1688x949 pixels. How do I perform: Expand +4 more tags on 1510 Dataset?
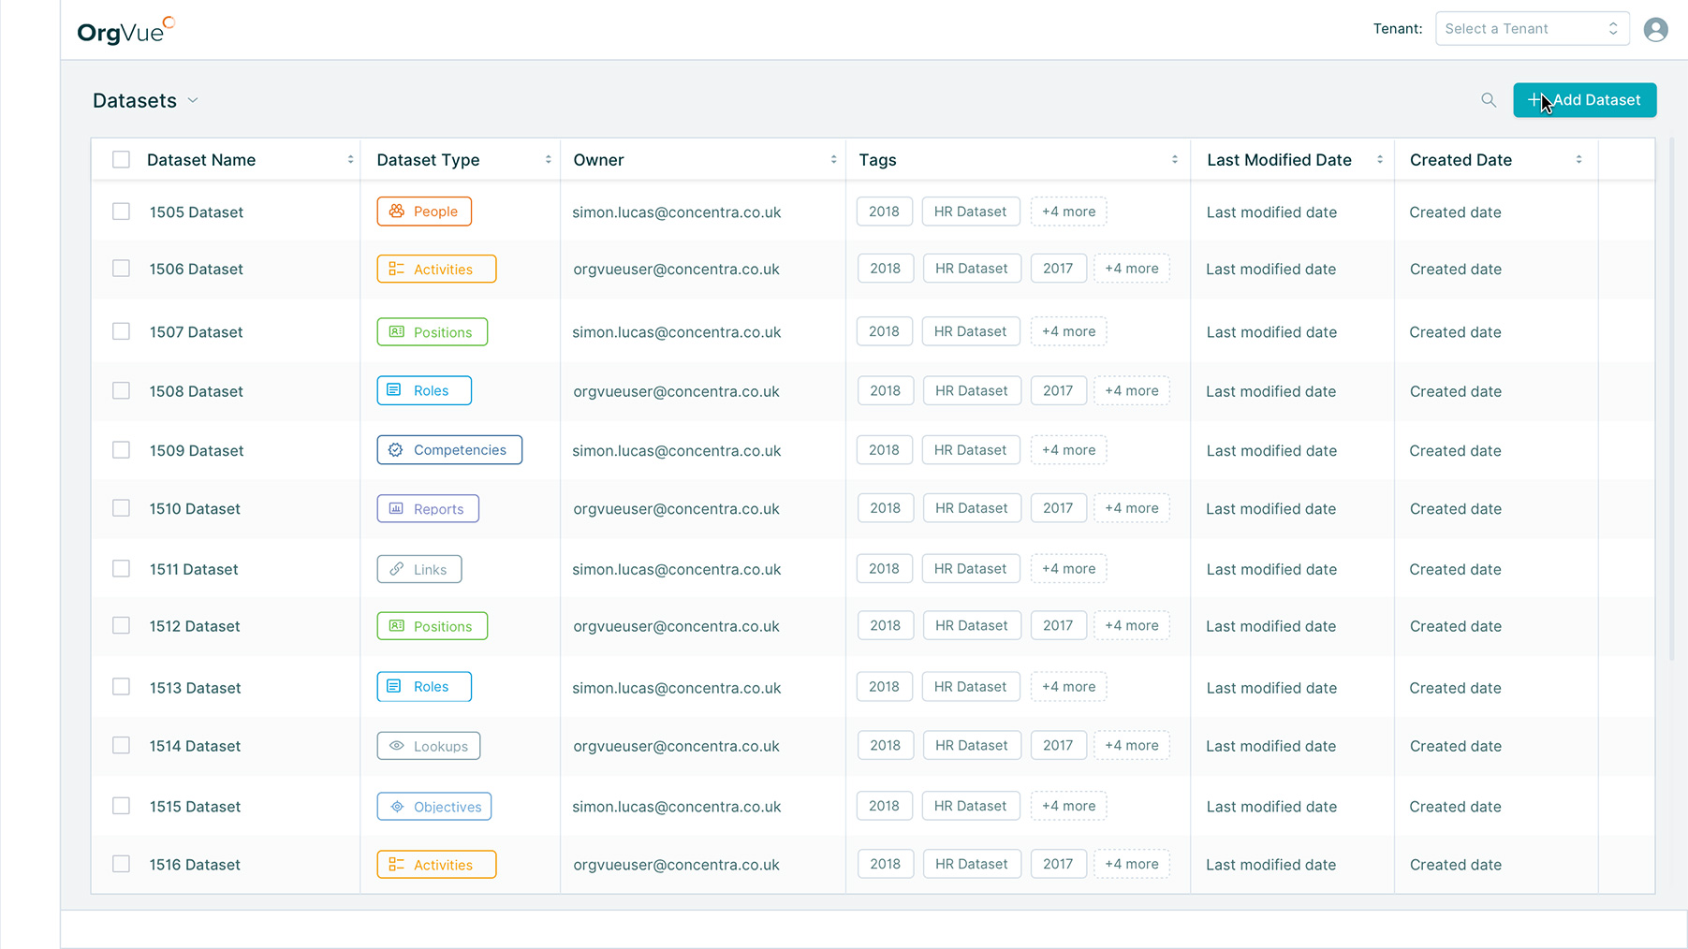(1131, 508)
